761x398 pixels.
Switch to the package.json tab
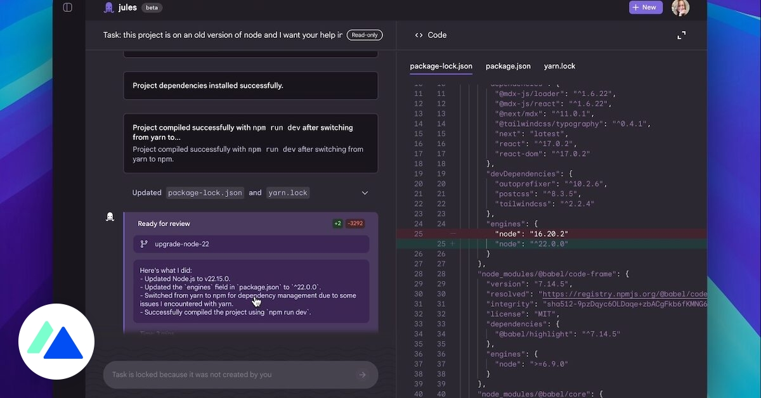point(508,67)
